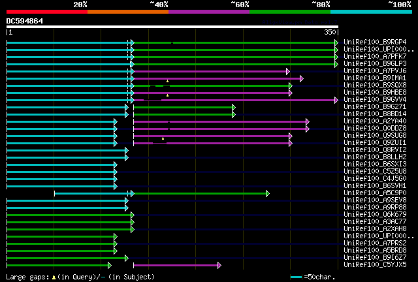Image resolution: width=418 pixels, height=282 pixels.
Task: Select the green alignment bar in the A5C9P0 row
Action: coord(201,193)
